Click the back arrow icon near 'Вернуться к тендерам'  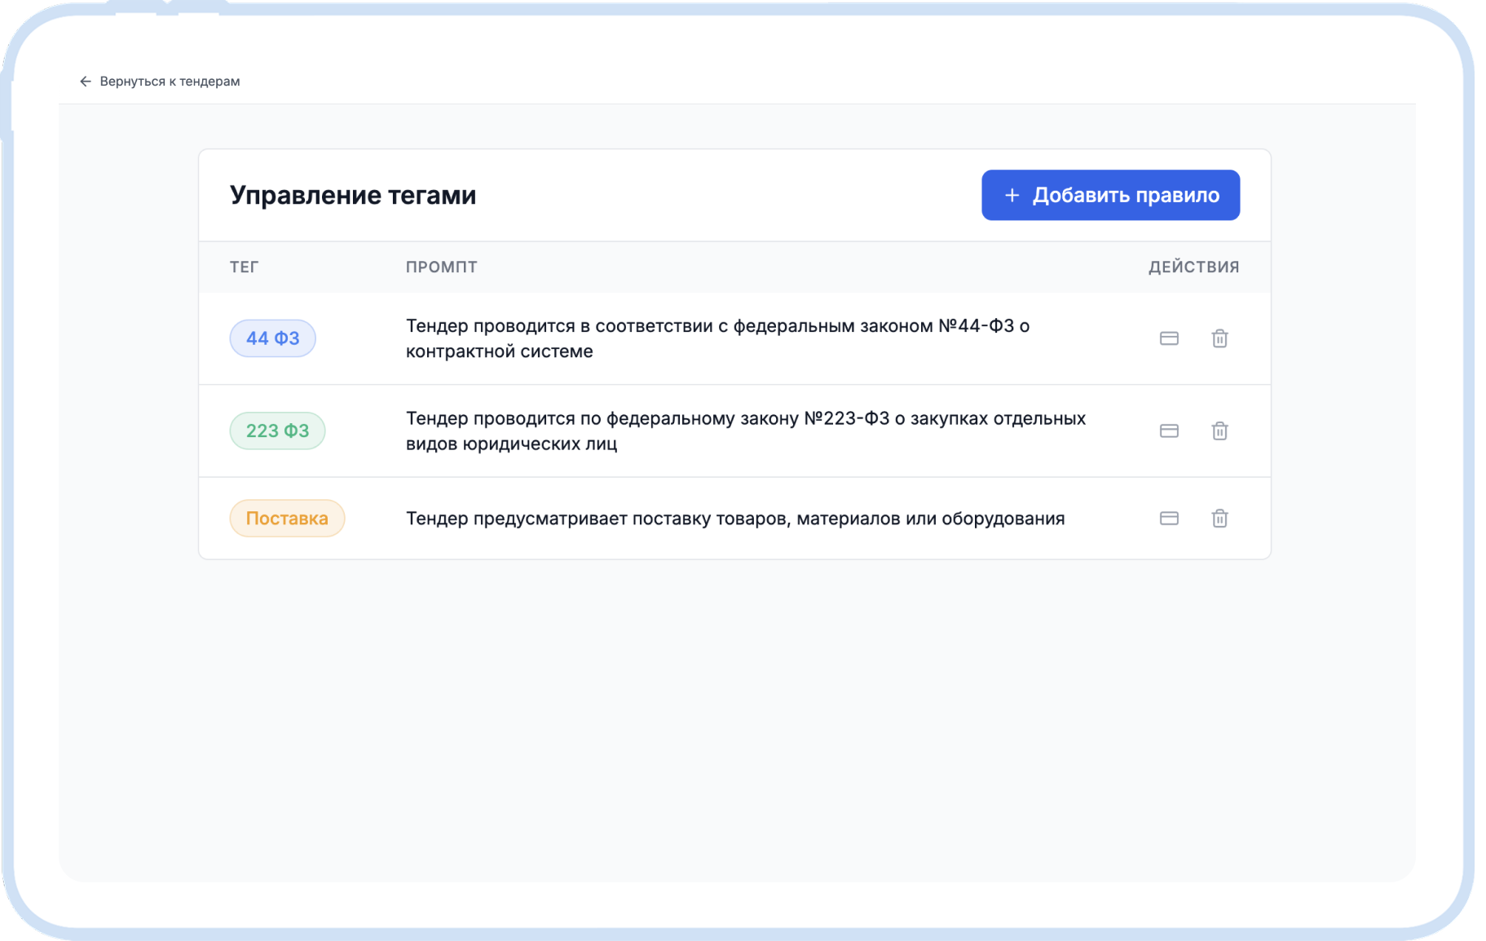pos(85,82)
